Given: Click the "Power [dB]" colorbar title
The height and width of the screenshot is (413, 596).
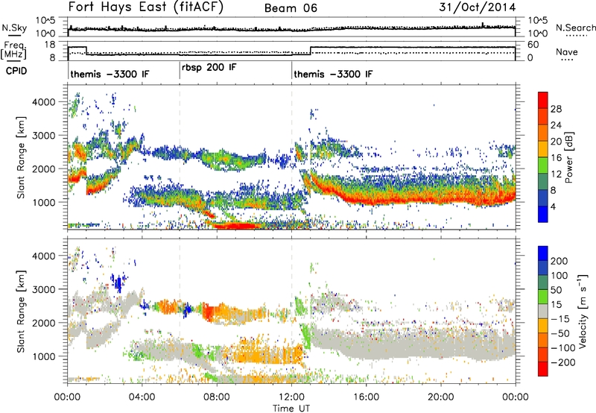Looking at the screenshot, I should click(x=569, y=157).
